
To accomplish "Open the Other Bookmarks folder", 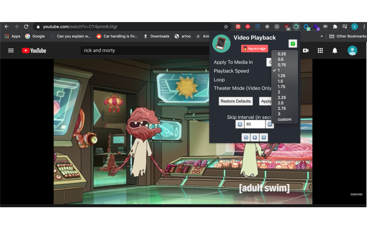I will [x=348, y=36].
